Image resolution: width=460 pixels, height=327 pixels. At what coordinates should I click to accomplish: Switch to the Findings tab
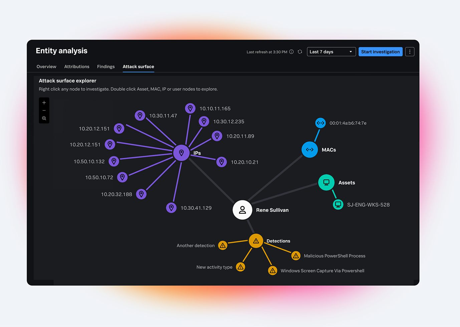(x=106, y=66)
